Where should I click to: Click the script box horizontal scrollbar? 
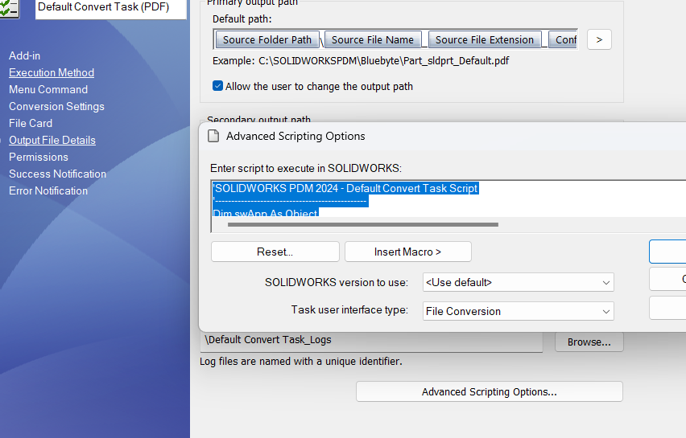[x=363, y=224]
